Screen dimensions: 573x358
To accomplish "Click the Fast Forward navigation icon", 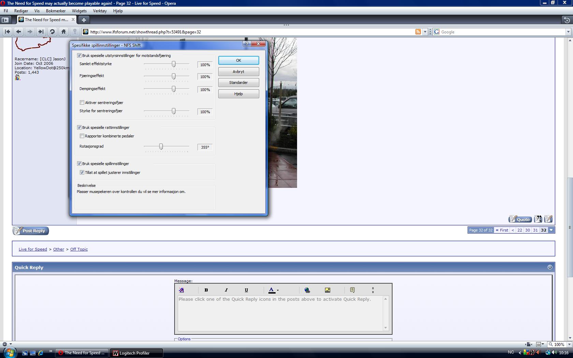I will 41,32.
